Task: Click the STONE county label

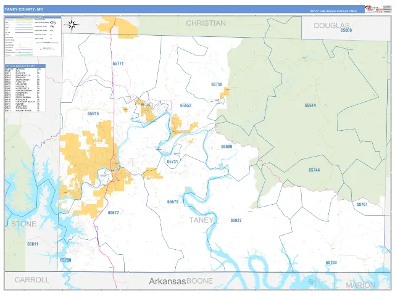Action: tap(23, 224)
